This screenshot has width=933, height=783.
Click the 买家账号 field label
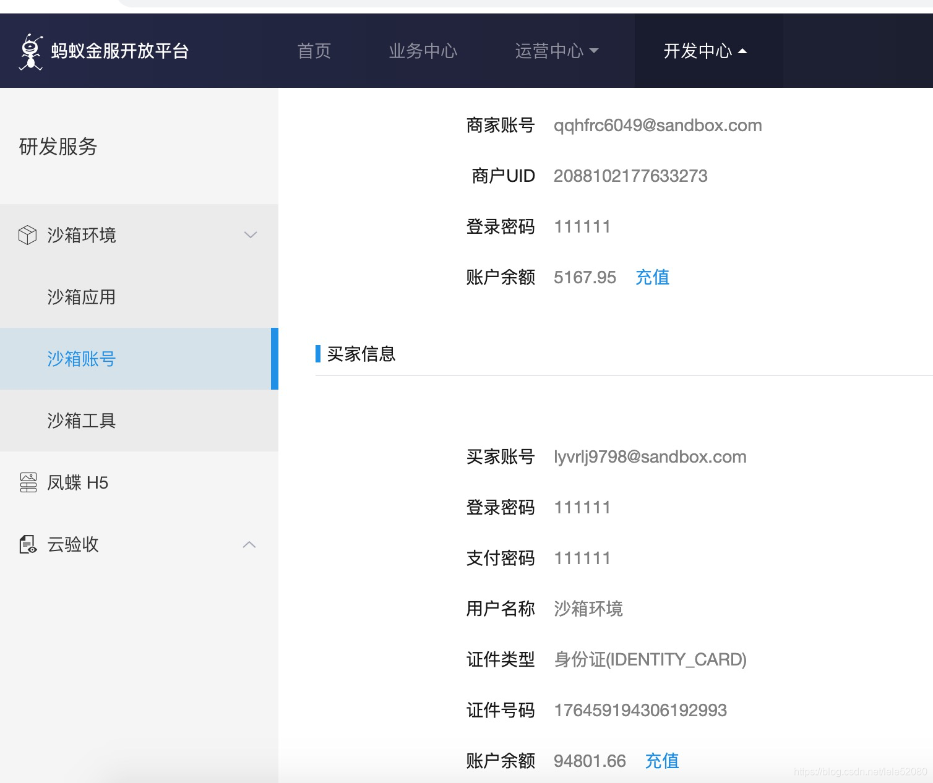(501, 456)
